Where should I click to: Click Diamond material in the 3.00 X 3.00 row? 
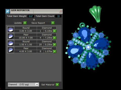point(47,28)
